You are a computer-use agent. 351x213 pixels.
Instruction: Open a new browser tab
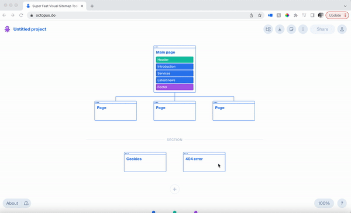coord(92,6)
